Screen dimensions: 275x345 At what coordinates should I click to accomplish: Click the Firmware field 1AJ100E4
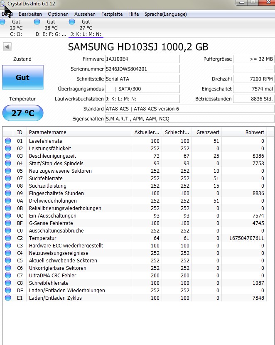click(x=142, y=59)
